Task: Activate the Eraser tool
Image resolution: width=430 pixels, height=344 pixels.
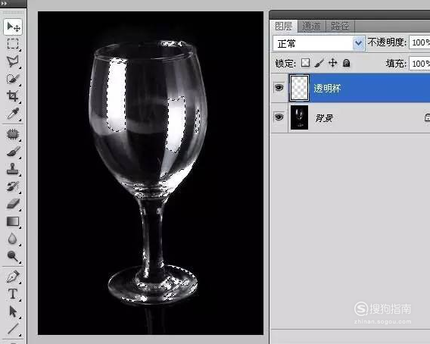Action: (13, 204)
